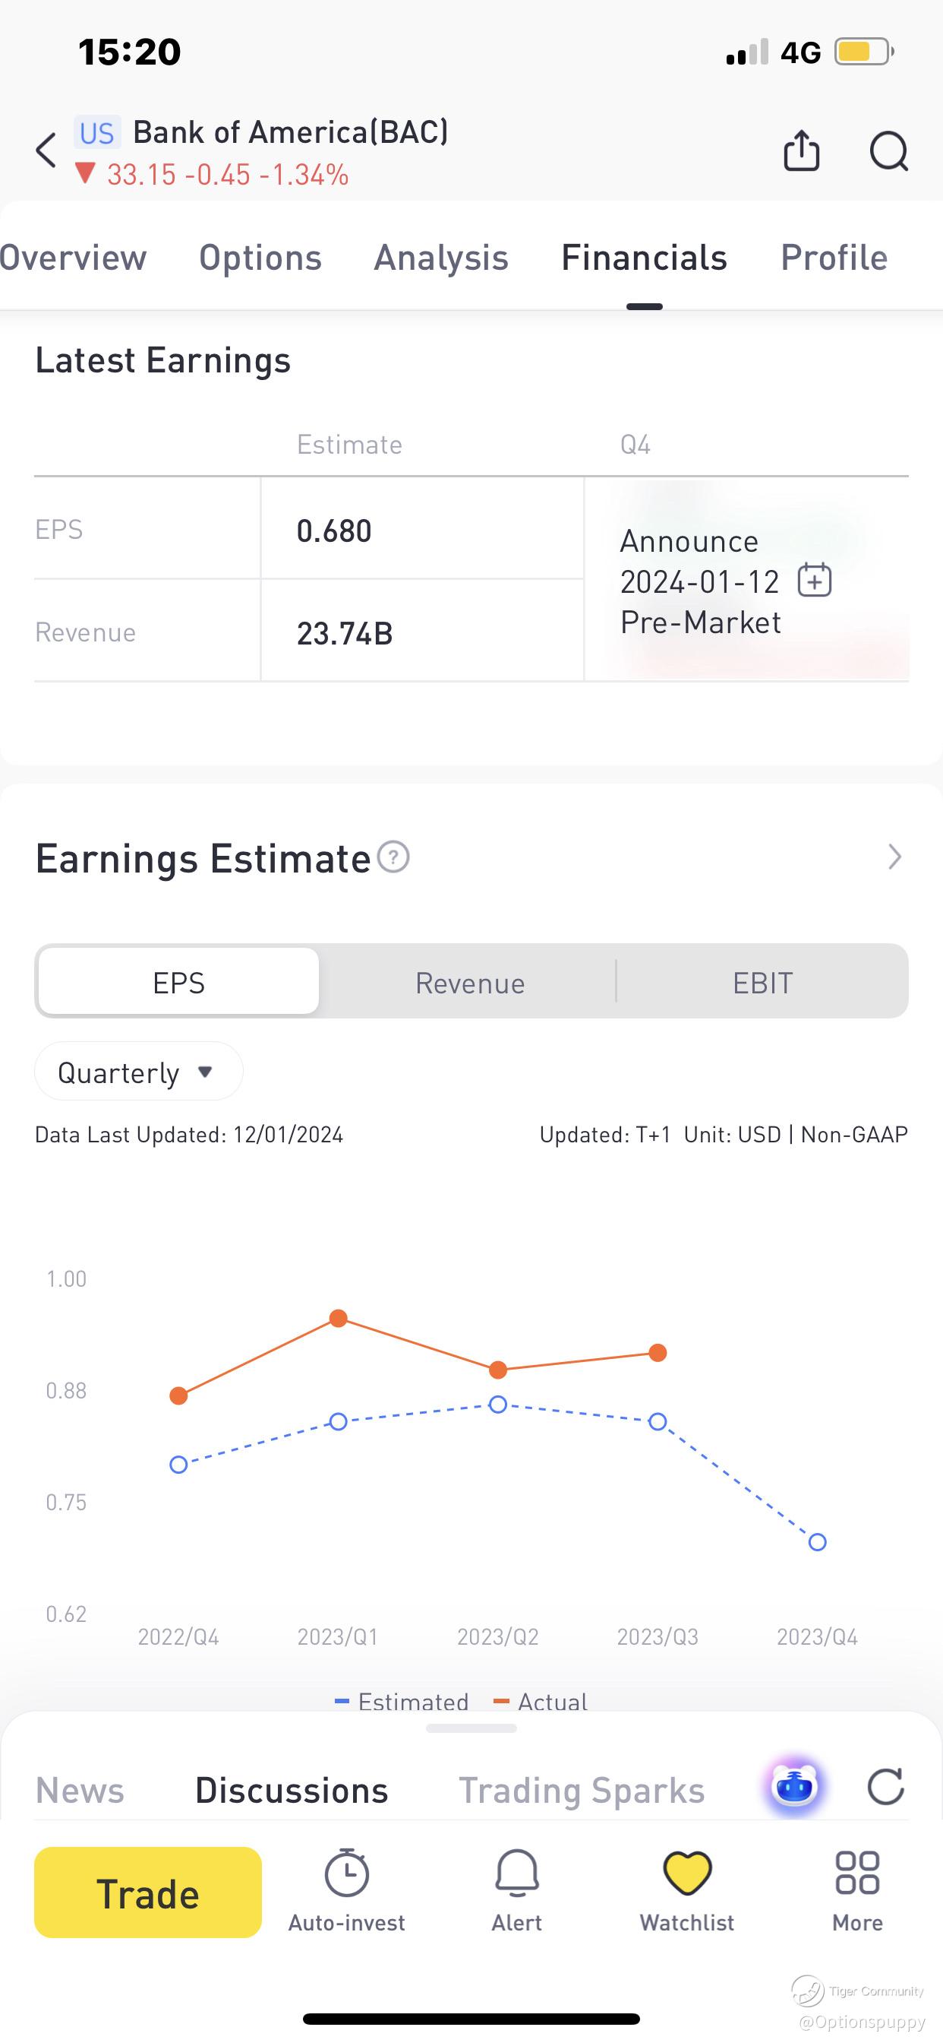The height and width of the screenshot is (2043, 943).
Task: Open Earnings Estimate help question icon
Action: pos(393,857)
